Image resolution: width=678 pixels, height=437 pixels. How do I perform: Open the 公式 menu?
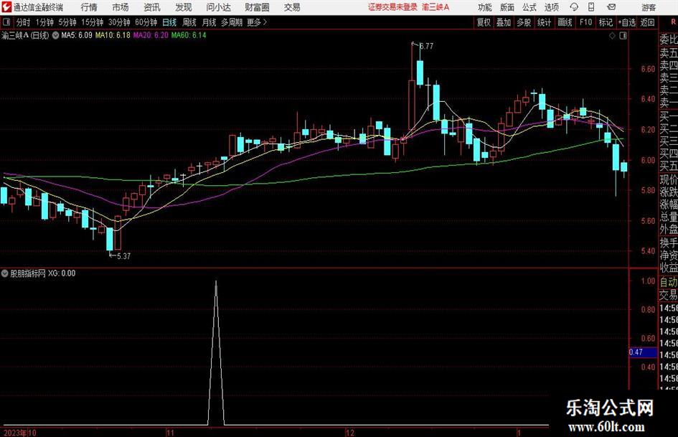[529, 7]
